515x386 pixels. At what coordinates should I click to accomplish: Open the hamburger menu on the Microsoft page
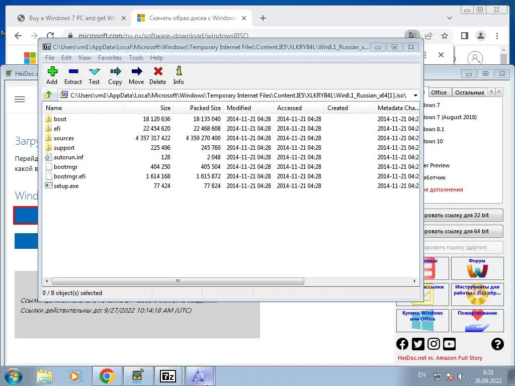click(x=20, y=99)
